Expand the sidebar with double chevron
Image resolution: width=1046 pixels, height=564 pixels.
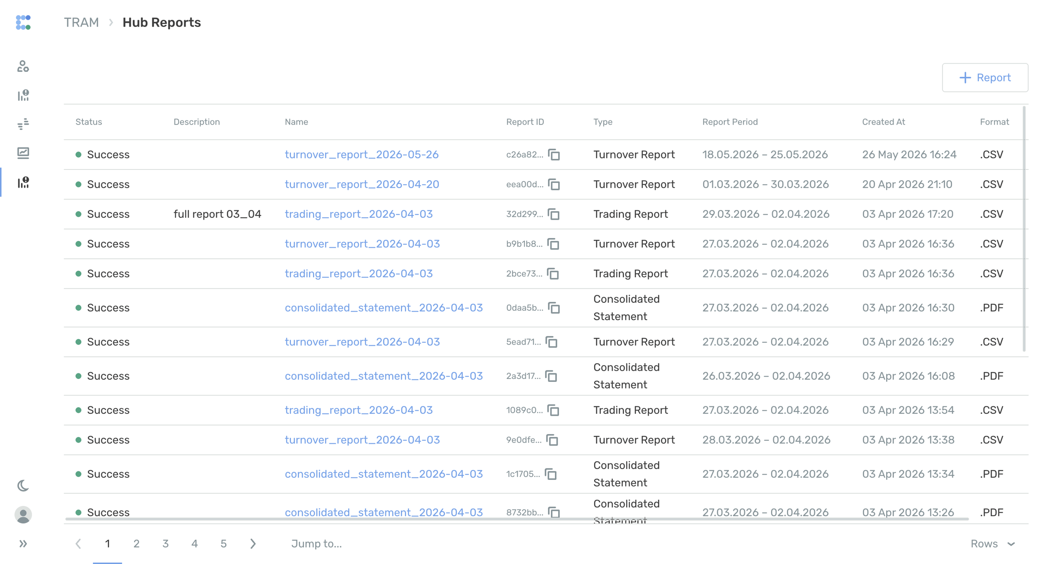[x=23, y=544]
